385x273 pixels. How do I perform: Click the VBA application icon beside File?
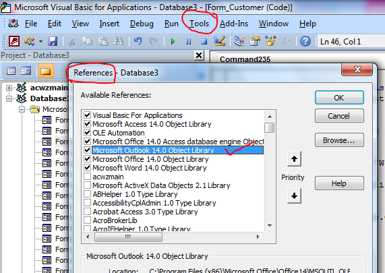click(x=13, y=24)
